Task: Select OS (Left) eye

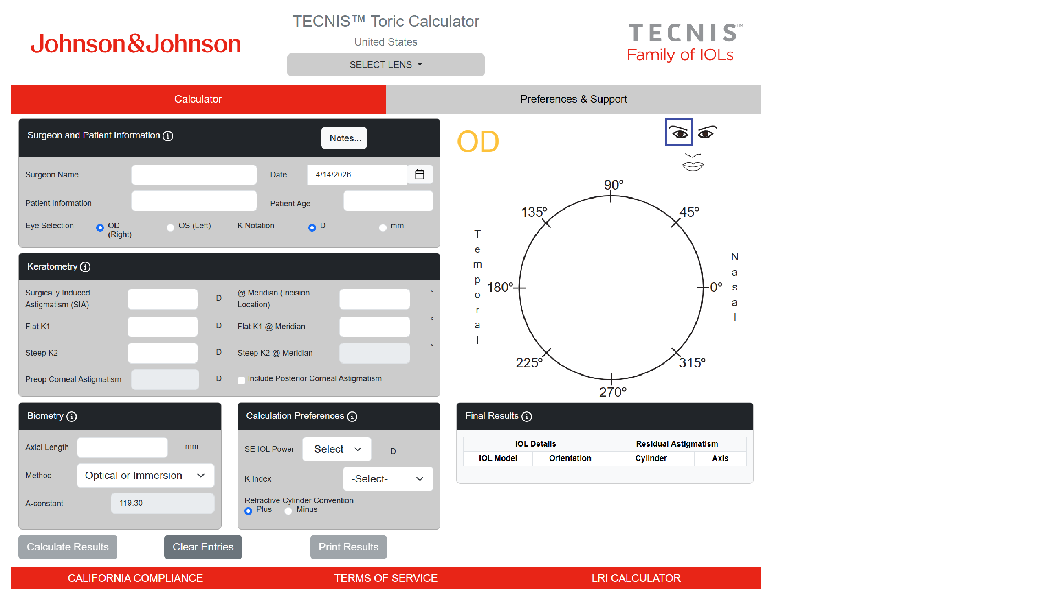Action: (x=170, y=227)
